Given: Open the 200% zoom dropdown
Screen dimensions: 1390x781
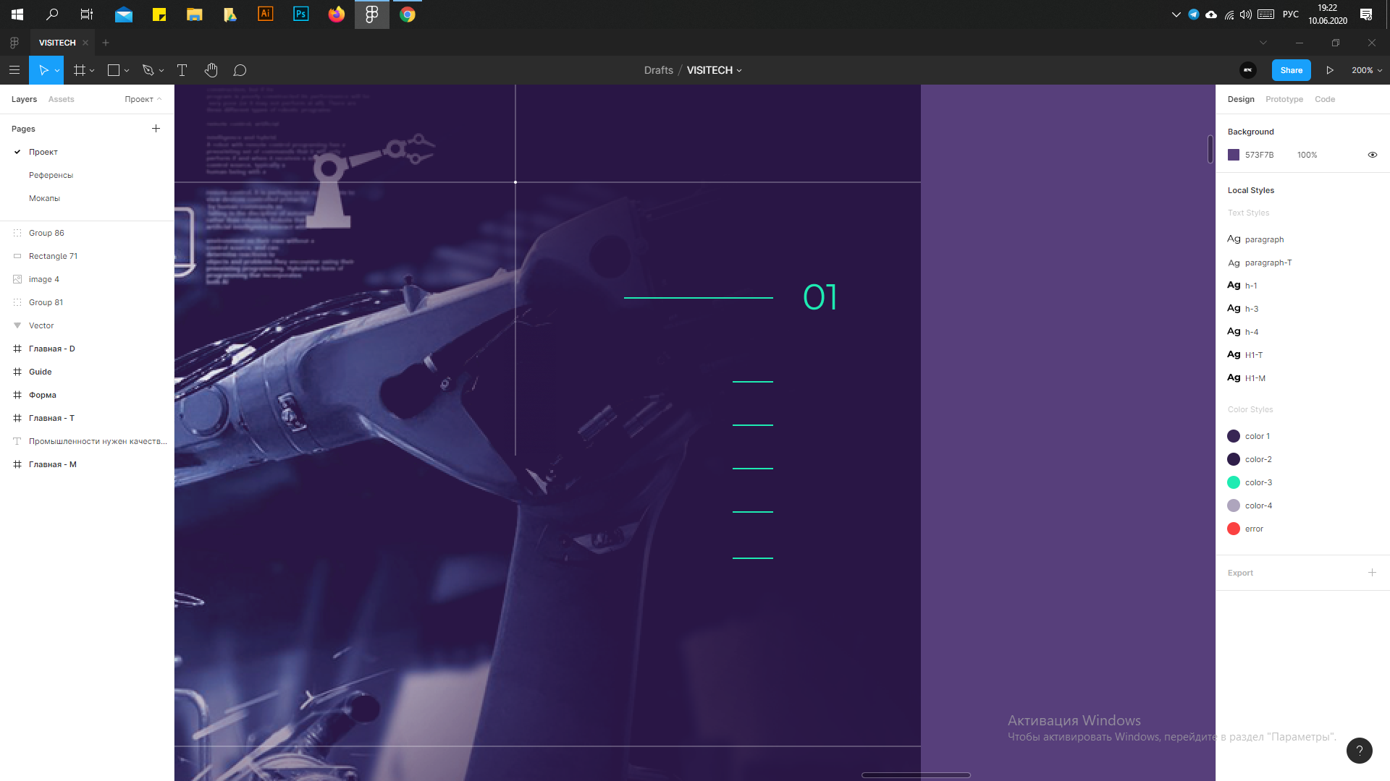Looking at the screenshot, I should (x=1367, y=70).
